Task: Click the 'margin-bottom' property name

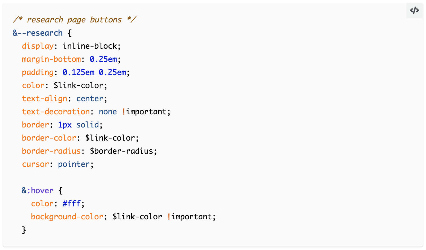Action: point(51,59)
